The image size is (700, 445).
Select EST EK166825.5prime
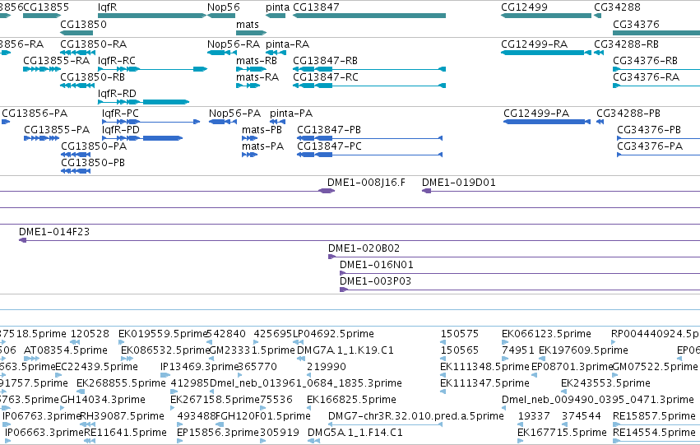[x=351, y=400]
